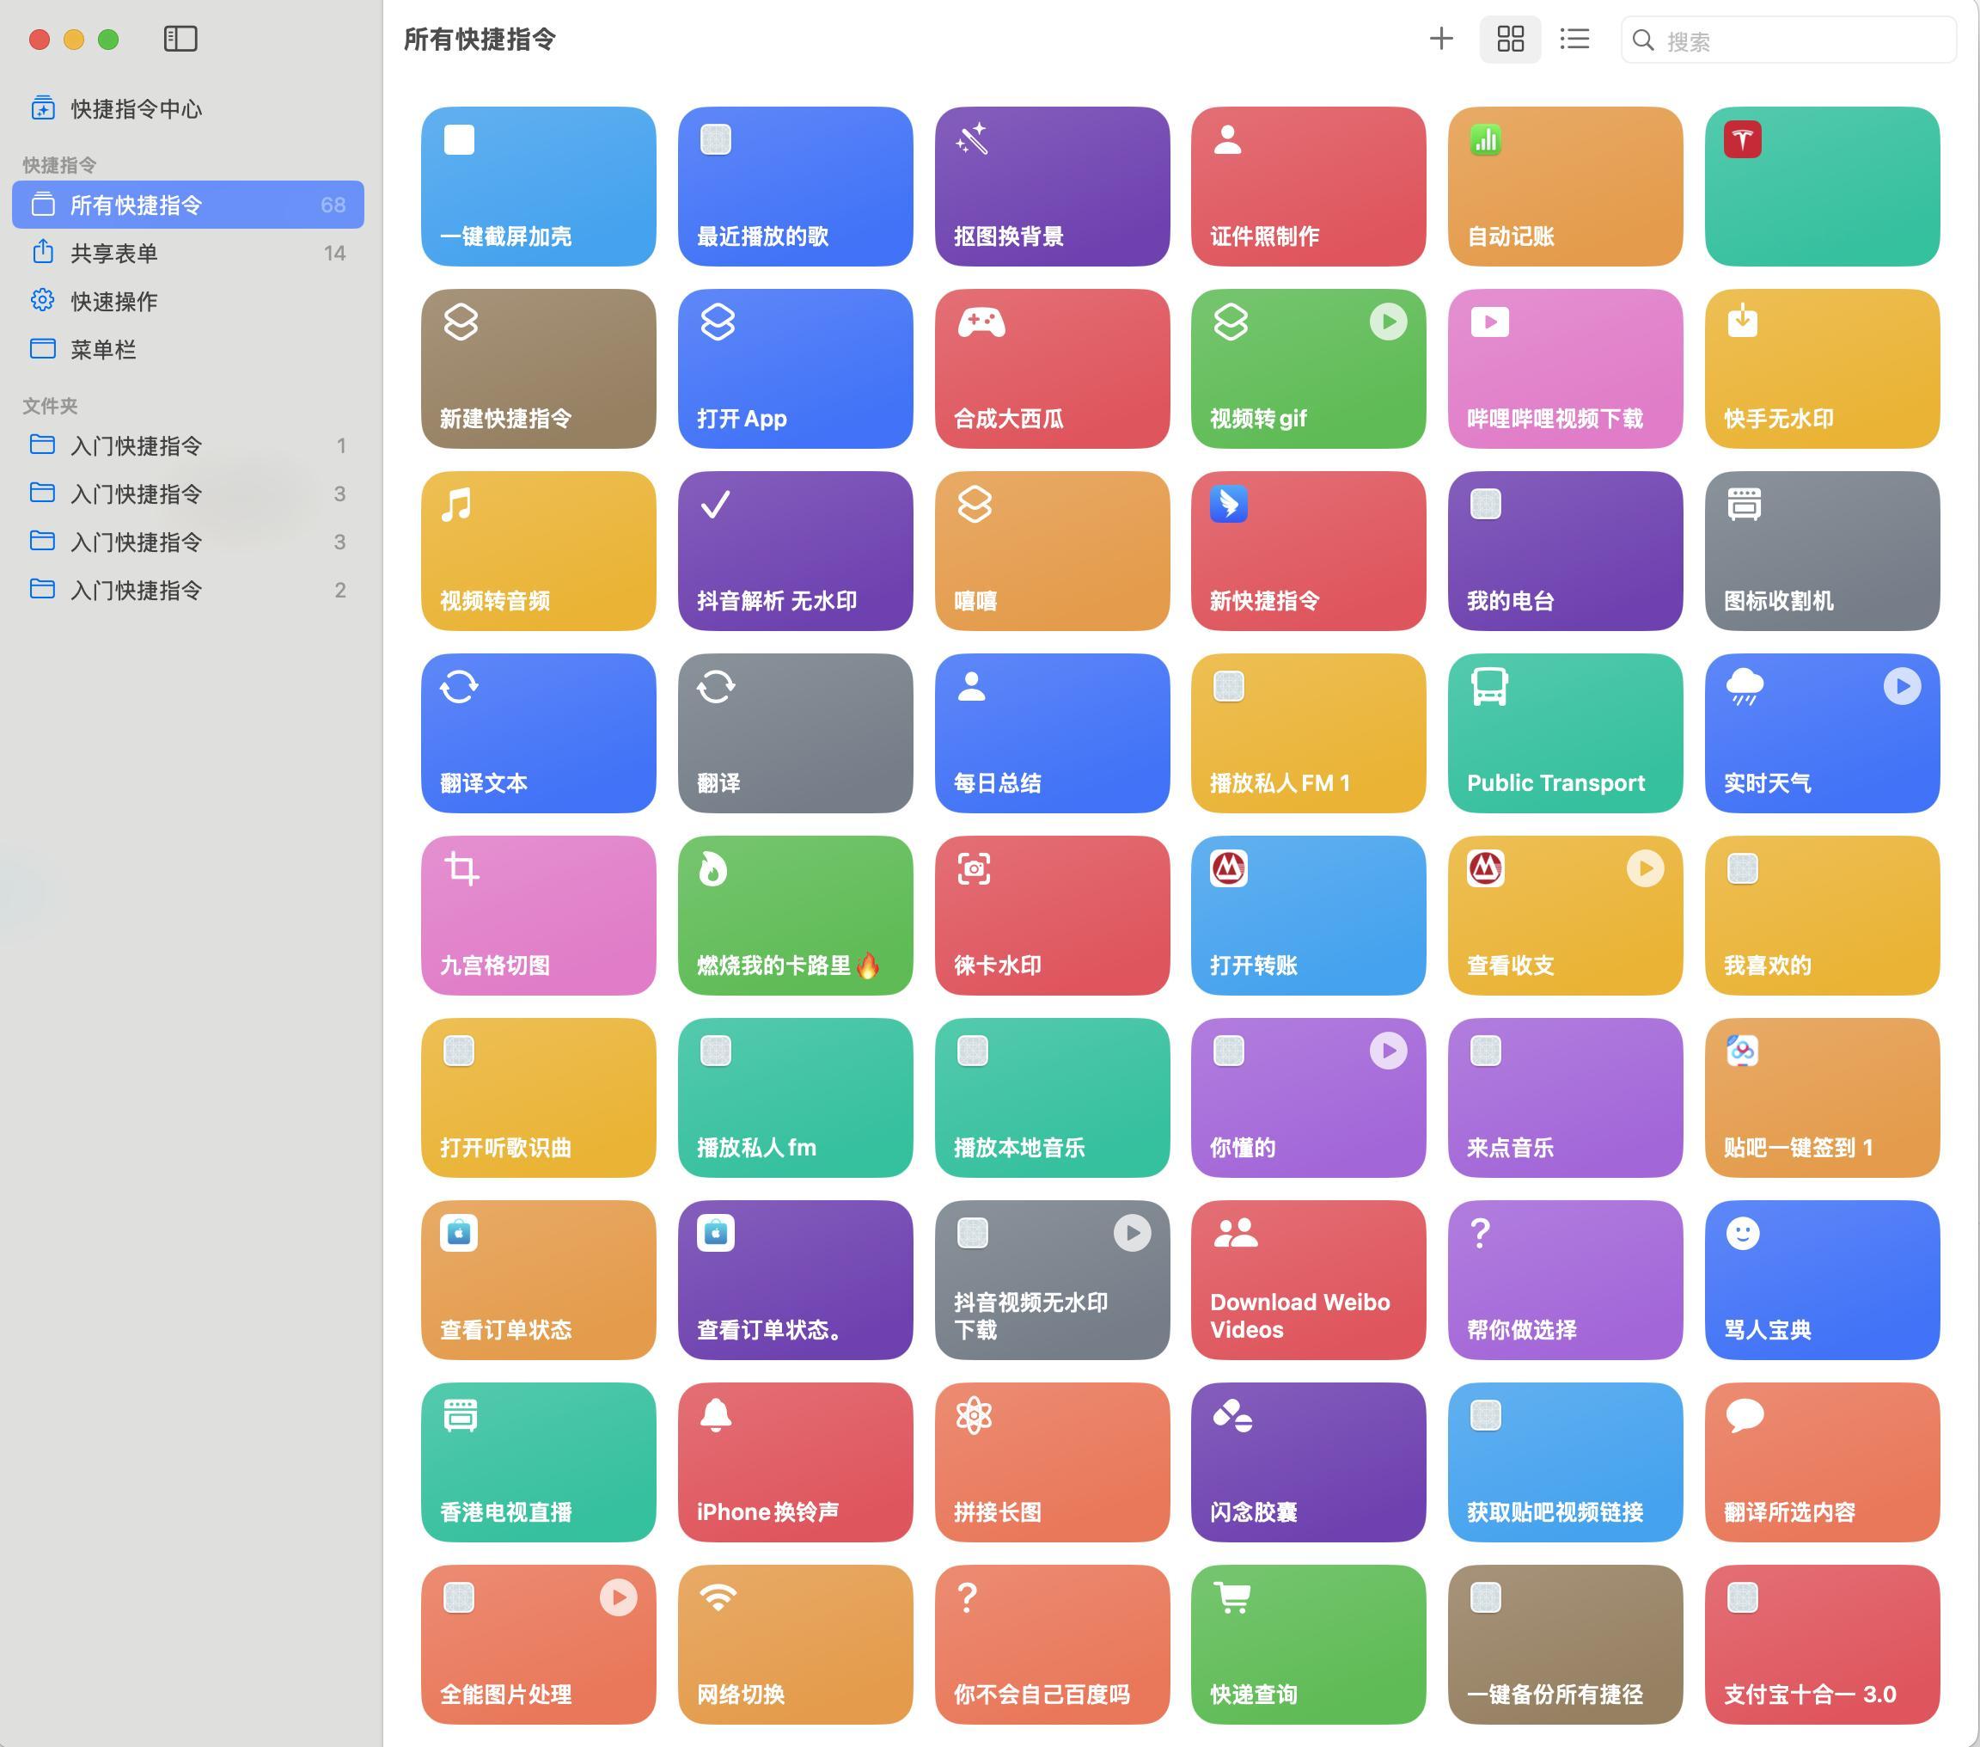Toggle the sidebar panel icon
1980x1747 pixels.
coord(180,39)
